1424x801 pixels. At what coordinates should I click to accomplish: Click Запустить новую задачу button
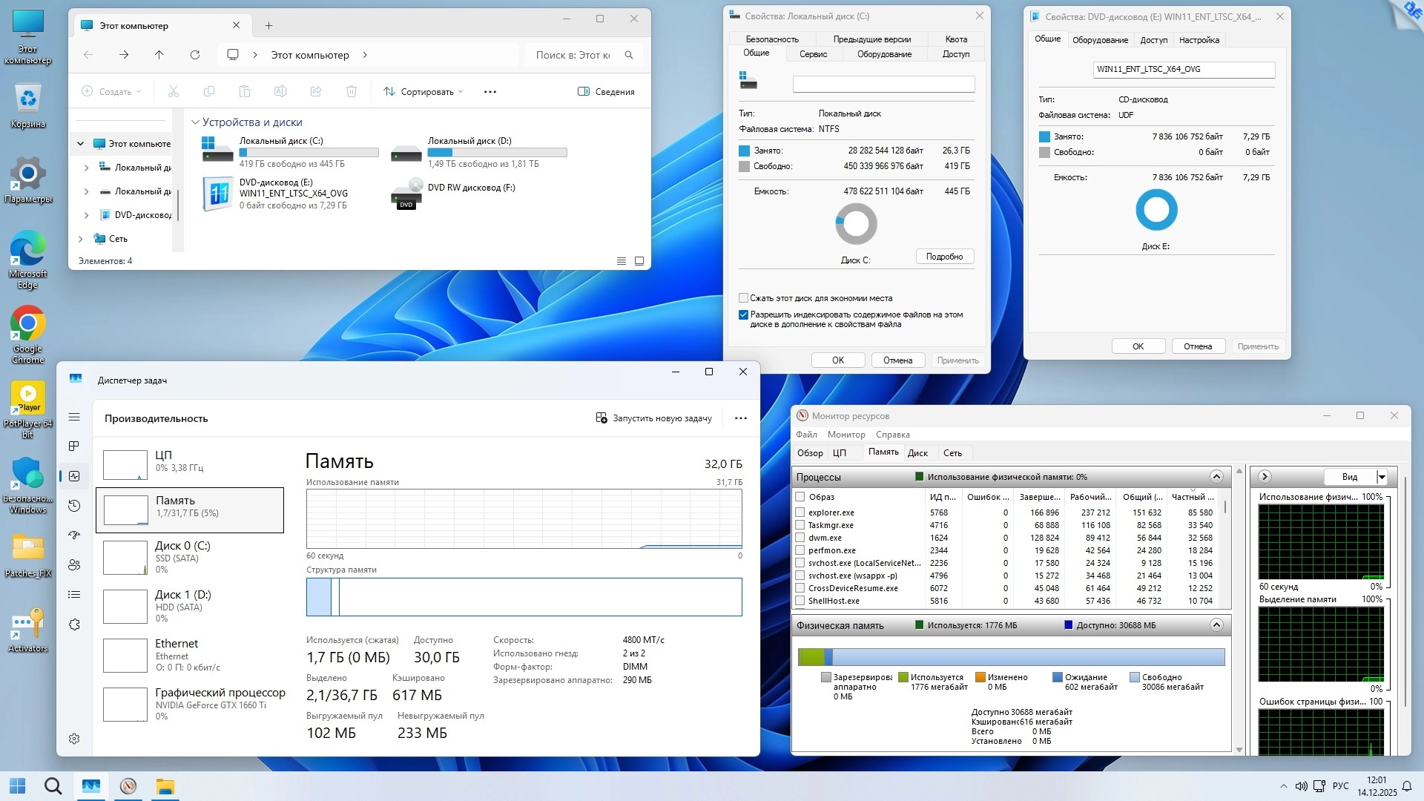(654, 418)
